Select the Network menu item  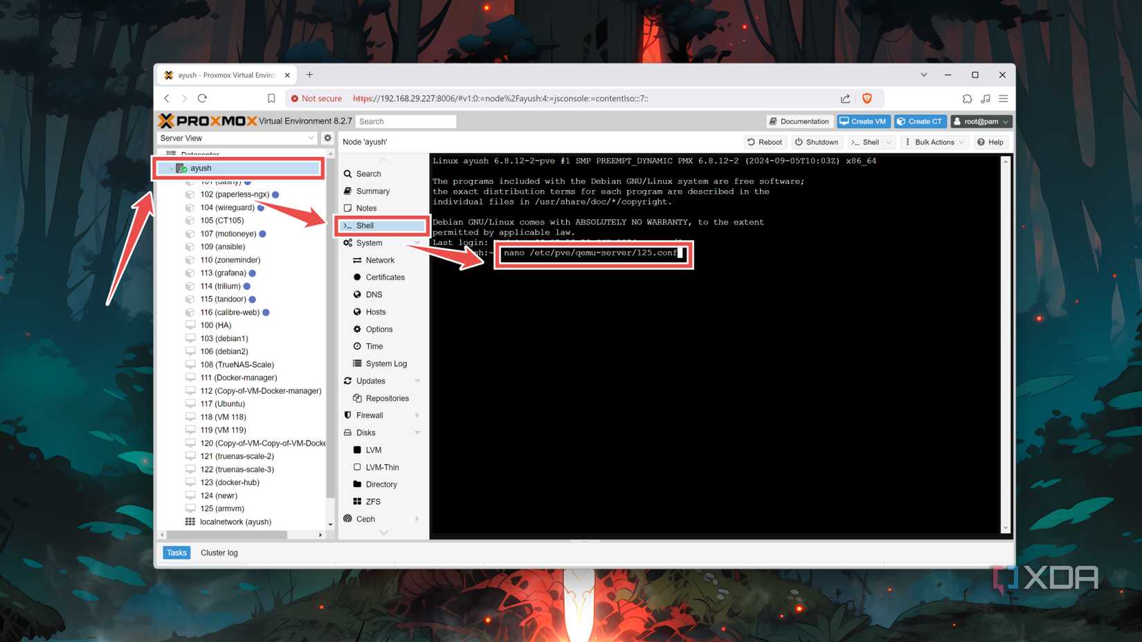tap(381, 260)
